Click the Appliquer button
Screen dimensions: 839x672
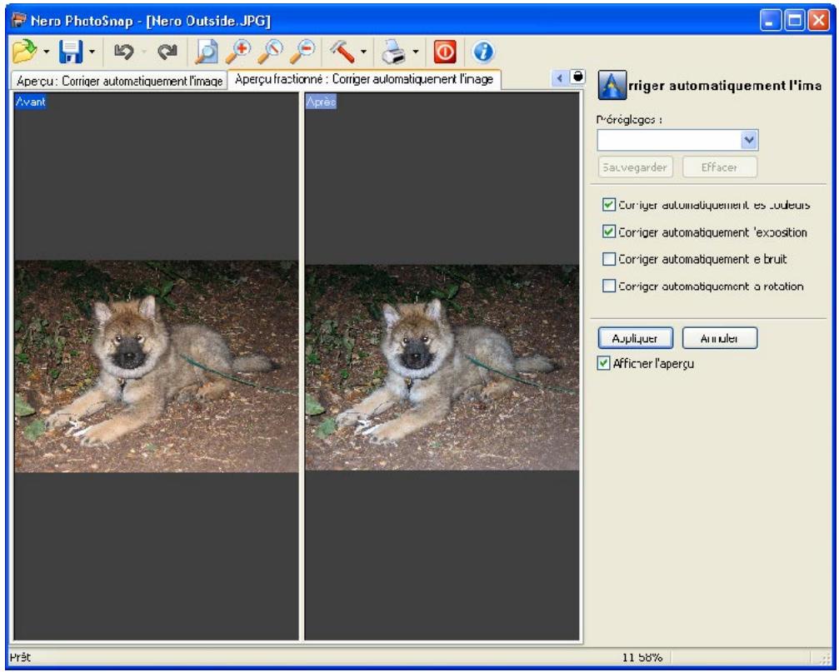point(635,338)
